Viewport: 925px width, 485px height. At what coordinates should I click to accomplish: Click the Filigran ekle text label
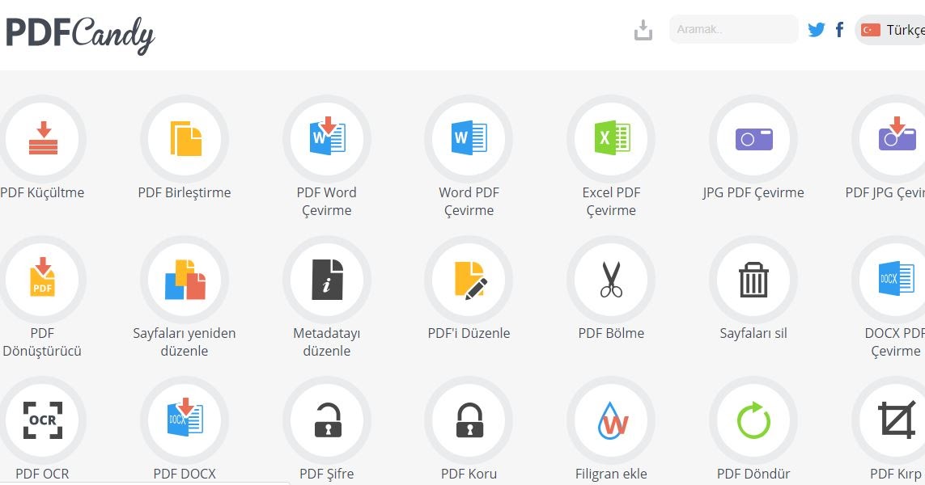click(x=611, y=474)
